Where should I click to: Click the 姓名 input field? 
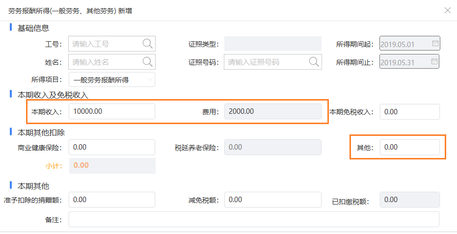pyautogui.click(x=112, y=62)
